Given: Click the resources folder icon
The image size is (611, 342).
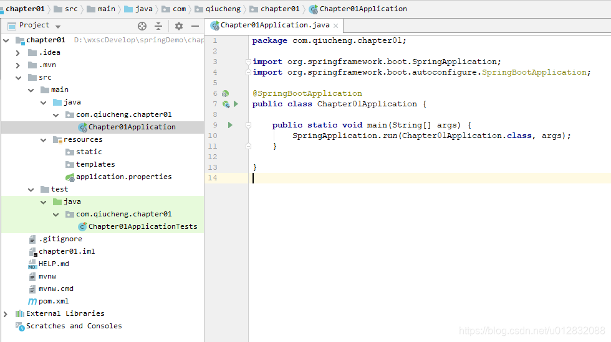Looking at the screenshot, I should click(x=57, y=140).
